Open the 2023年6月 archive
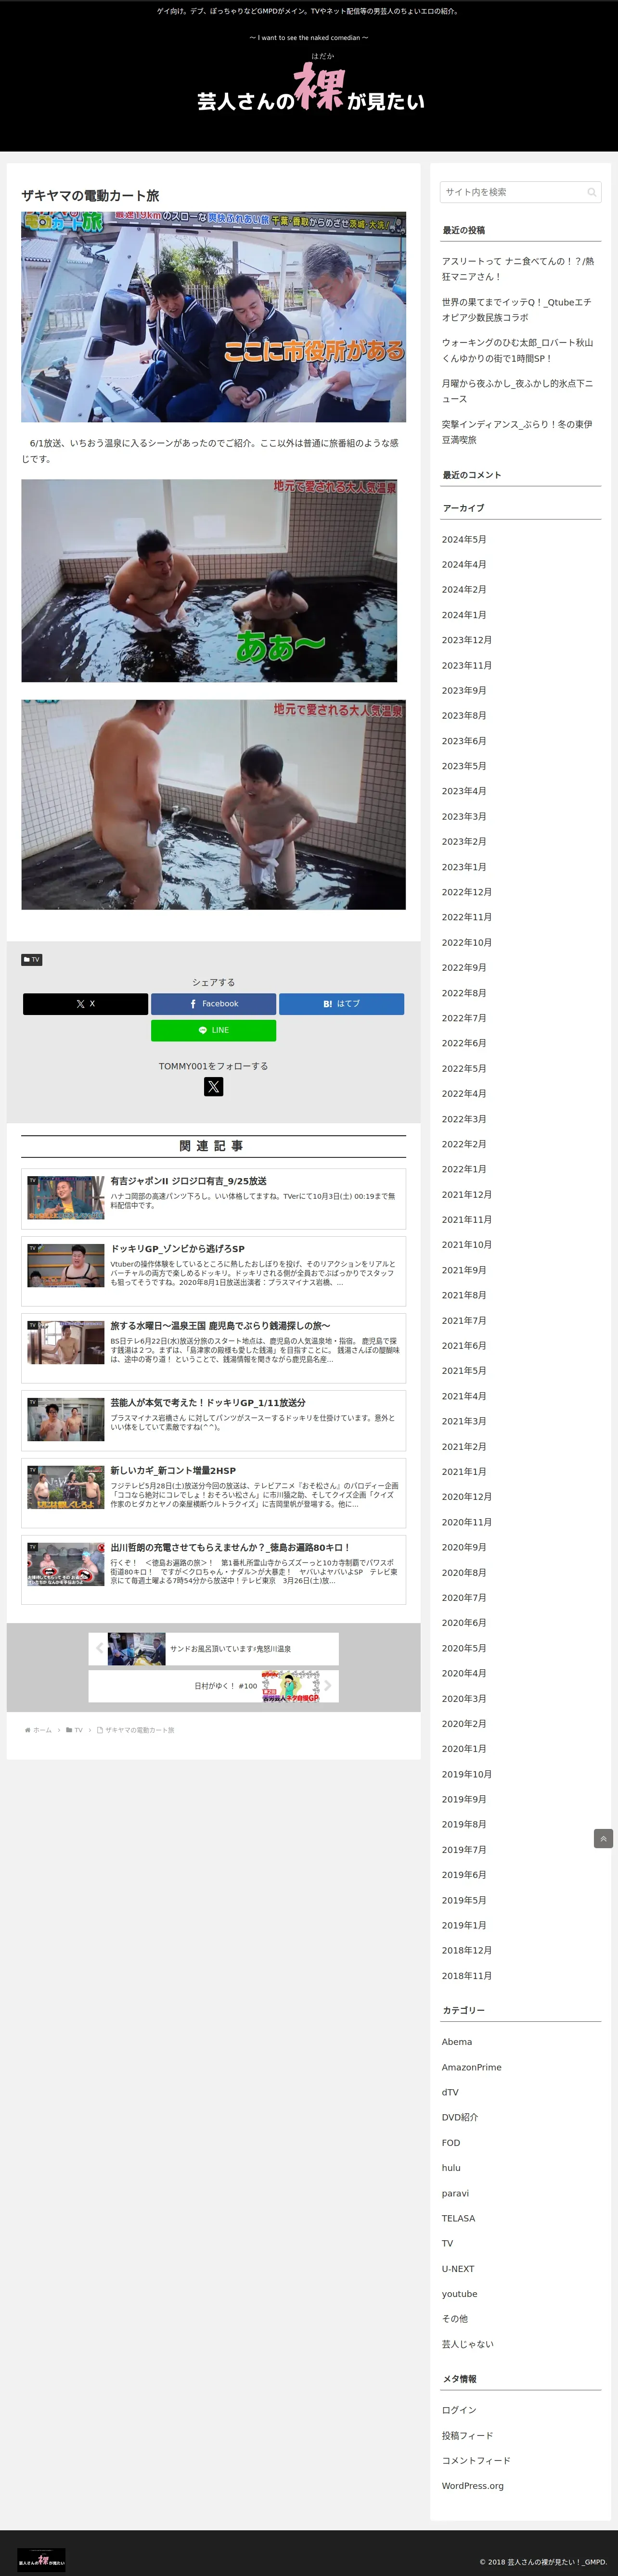This screenshot has width=618, height=2576. 464,741
